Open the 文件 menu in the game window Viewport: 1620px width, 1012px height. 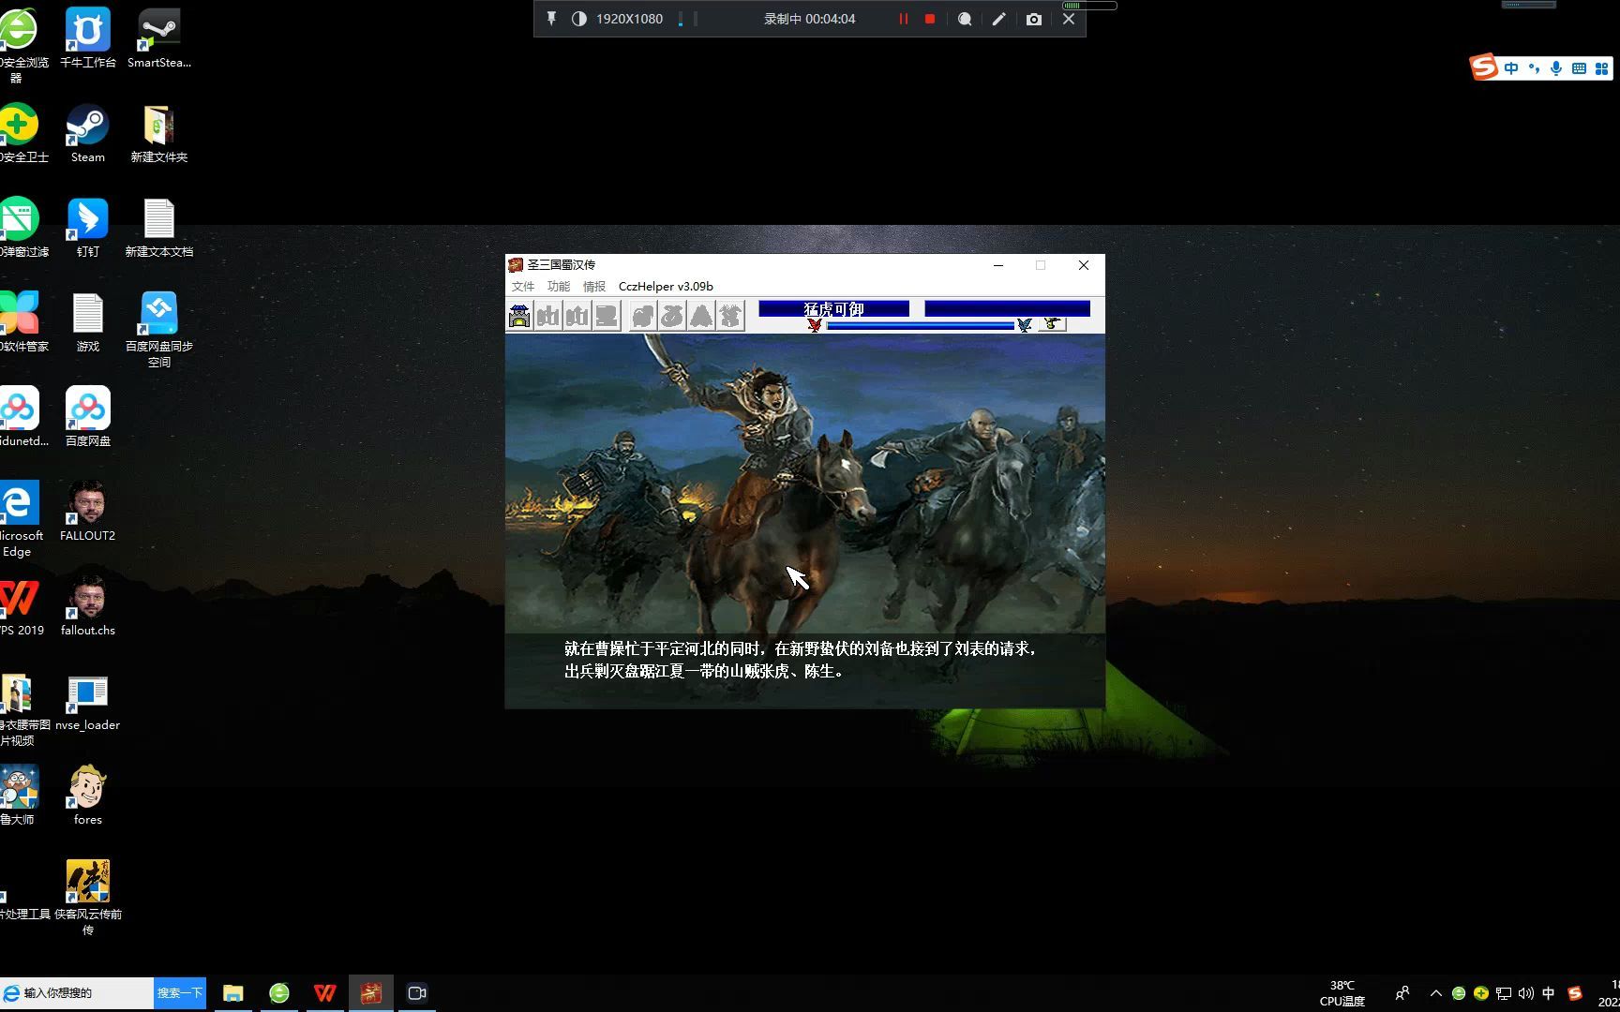523,287
